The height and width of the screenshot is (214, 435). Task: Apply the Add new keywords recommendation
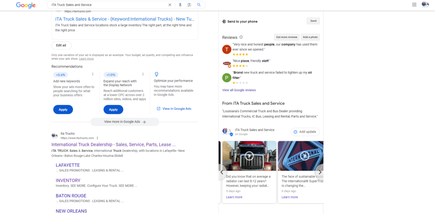(x=63, y=110)
